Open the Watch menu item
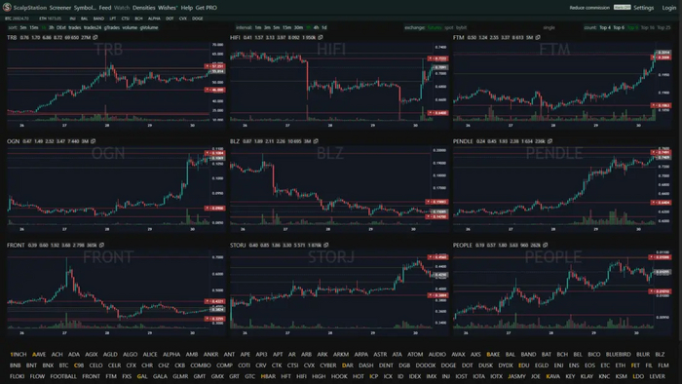 (122, 8)
